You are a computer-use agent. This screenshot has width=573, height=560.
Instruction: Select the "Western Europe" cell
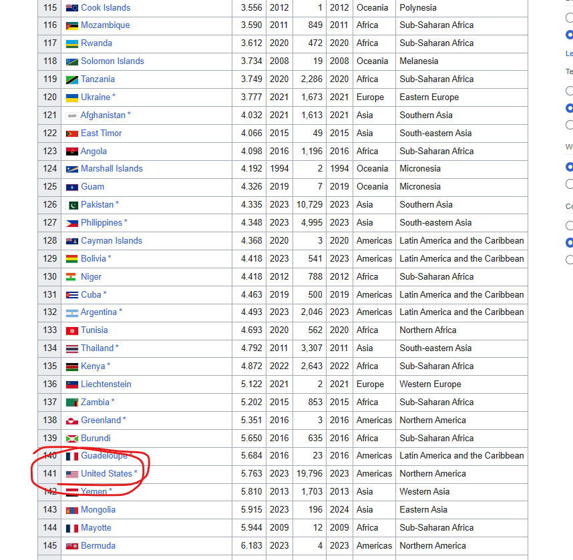click(461, 384)
